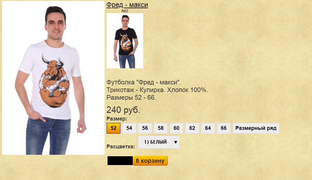Click the Футболка "Фред - макси" description text
The height and width of the screenshot is (180, 312).
click(x=144, y=82)
